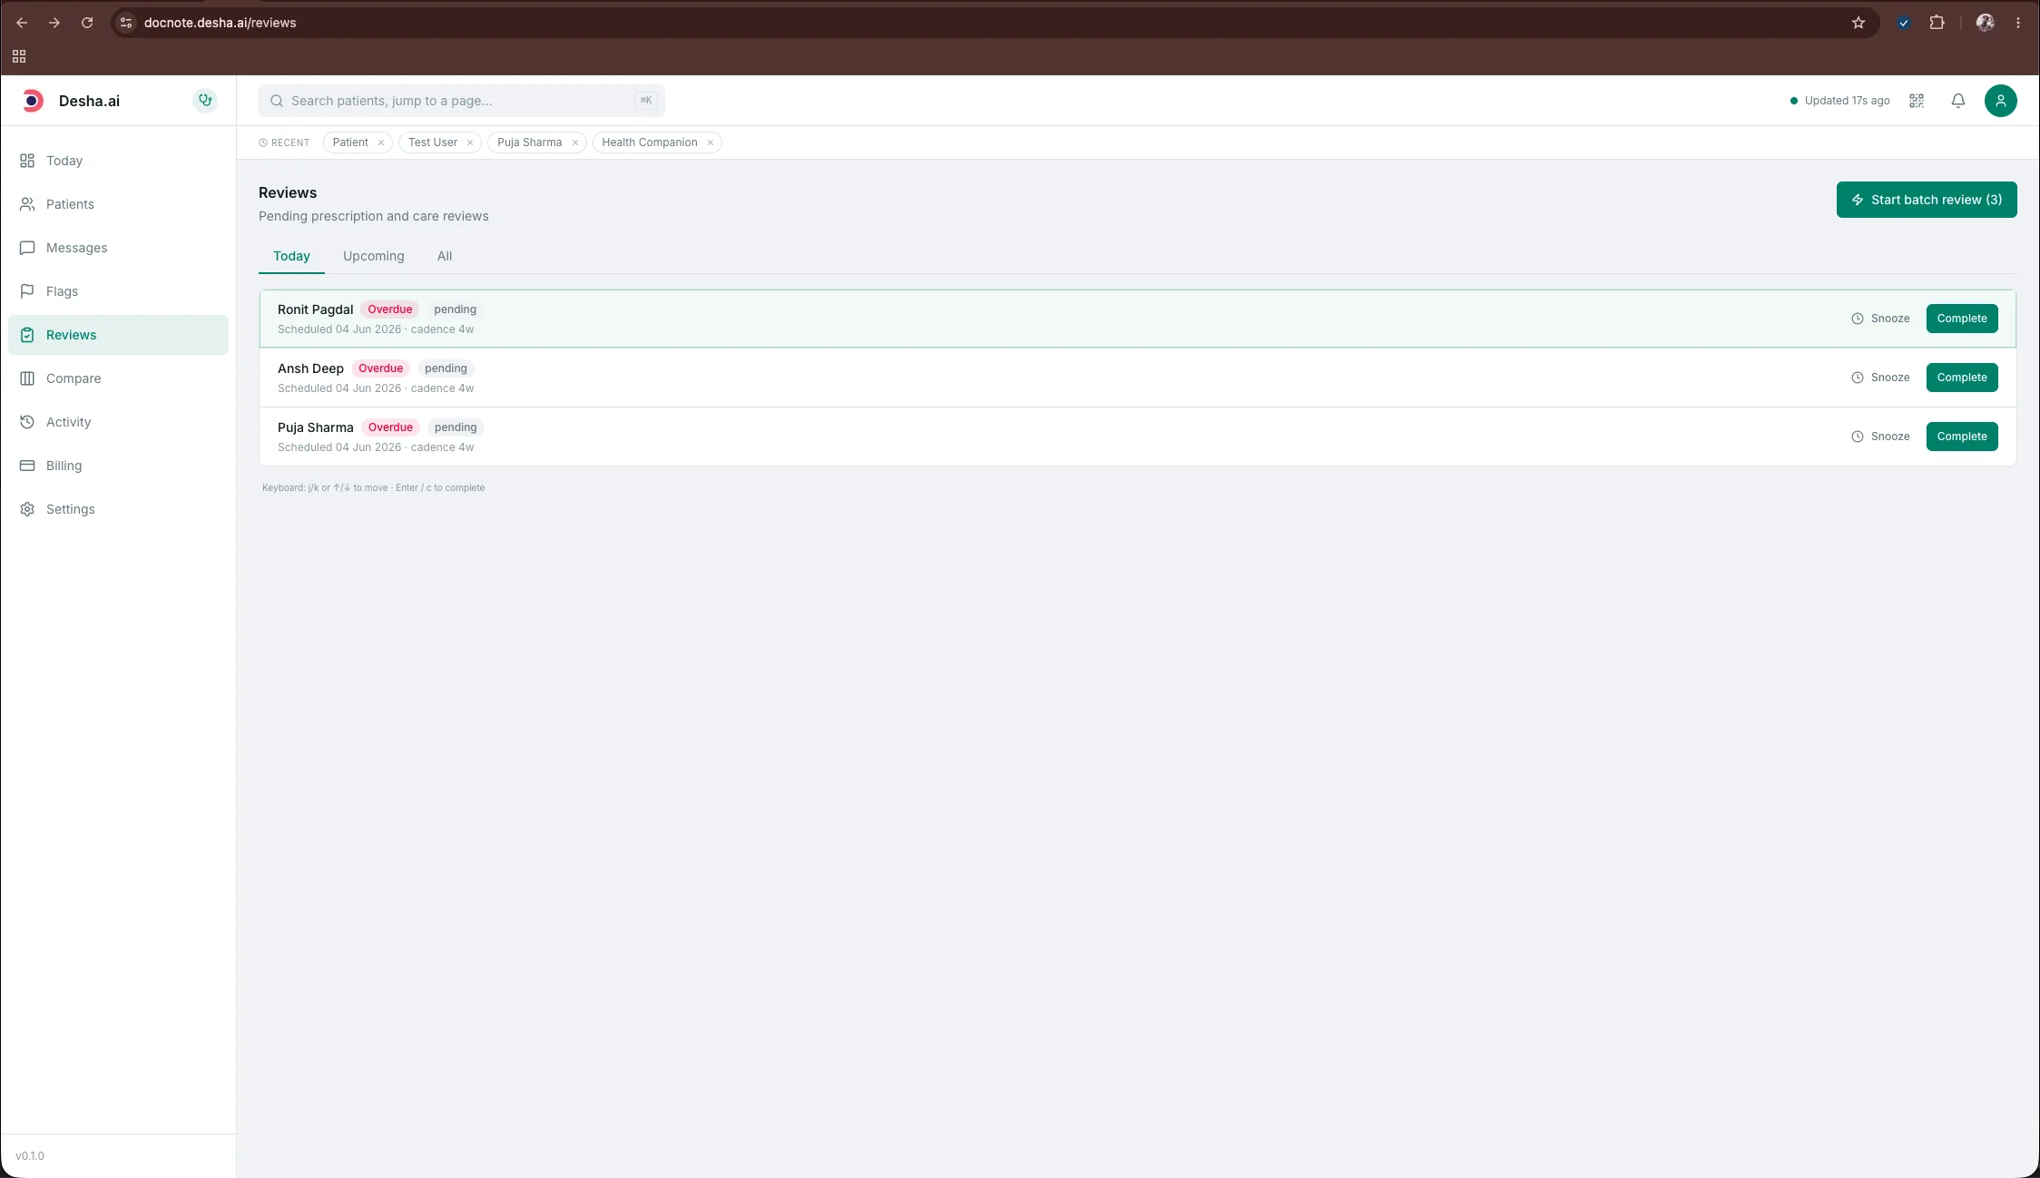Remove the Health Companion recent chip
Image resolution: width=2040 pixels, height=1178 pixels.
(x=711, y=142)
